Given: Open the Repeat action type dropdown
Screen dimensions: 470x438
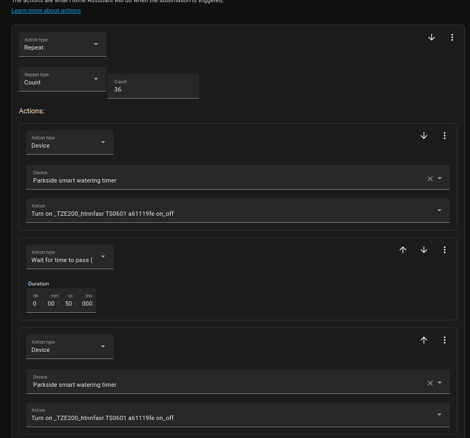Looking at the screenshot, I should [63, 45].
